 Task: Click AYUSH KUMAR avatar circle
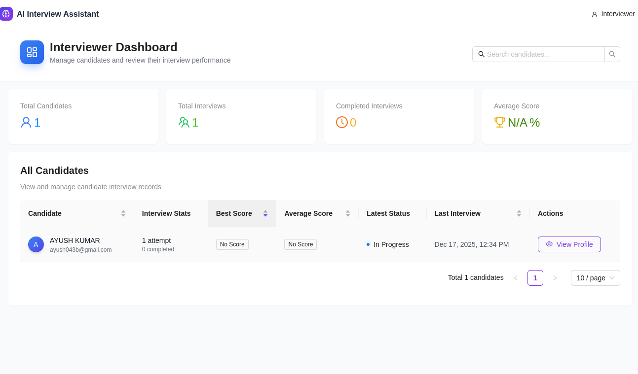click(36, 244)
